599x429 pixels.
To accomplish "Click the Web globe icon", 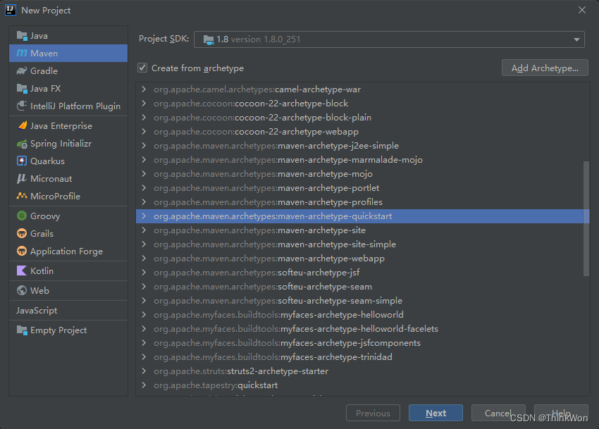I will (22, 290).
